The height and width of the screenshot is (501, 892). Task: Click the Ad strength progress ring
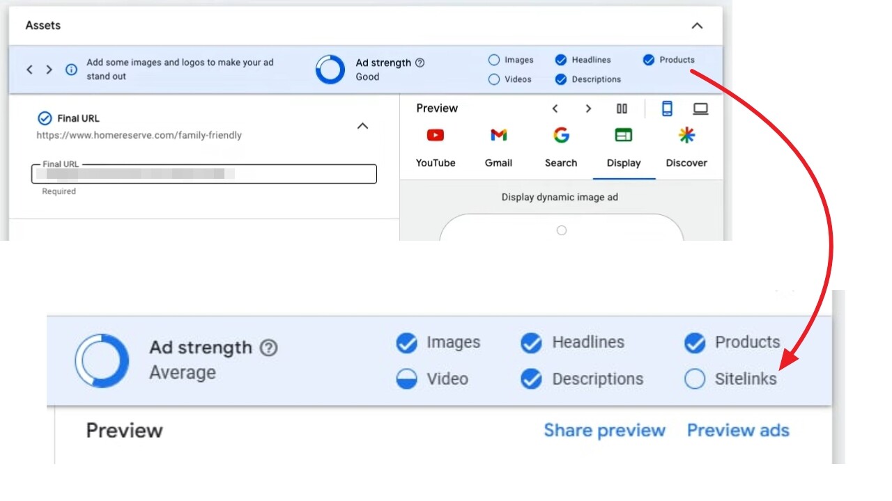pyautogui.click(x=330, y=70)
